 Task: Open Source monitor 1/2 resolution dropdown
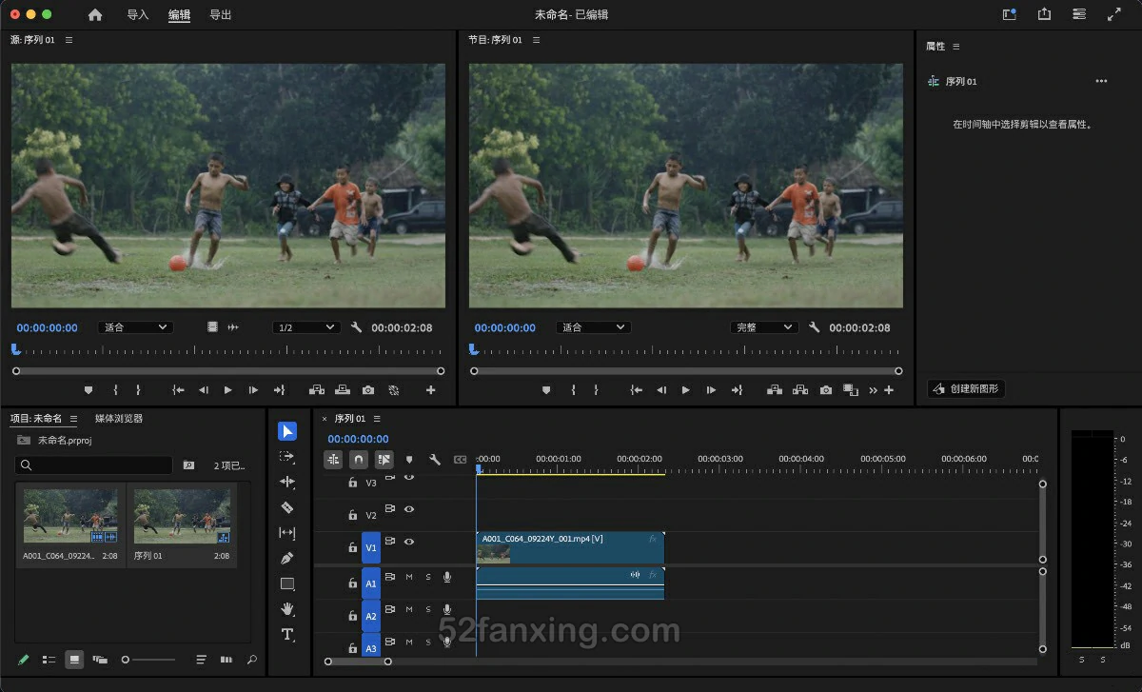point(305,327)
